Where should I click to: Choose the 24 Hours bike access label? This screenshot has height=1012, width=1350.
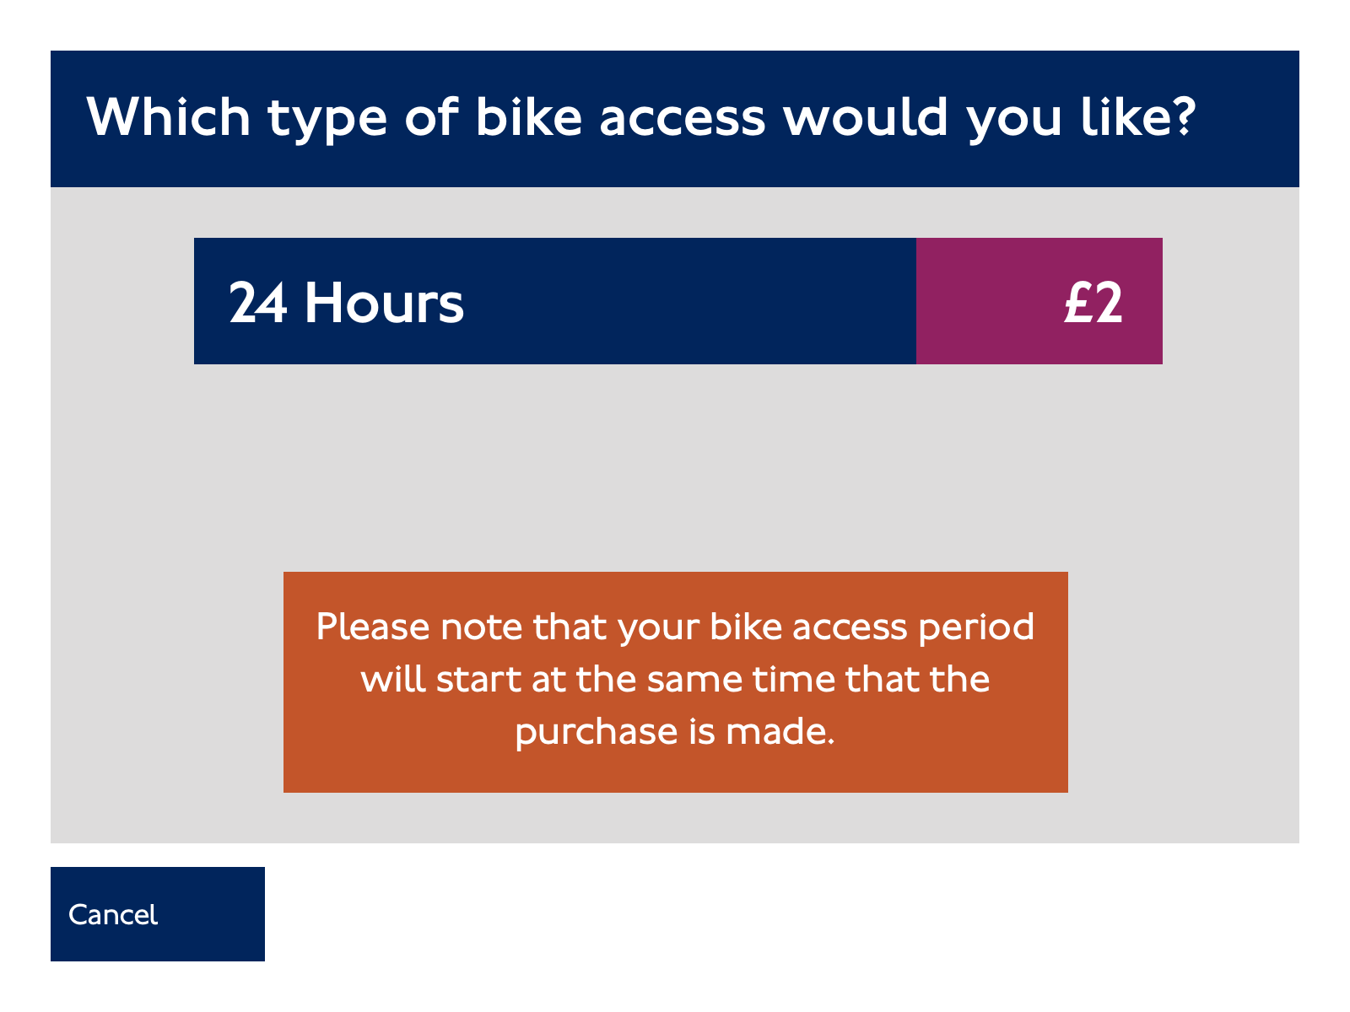346,303
